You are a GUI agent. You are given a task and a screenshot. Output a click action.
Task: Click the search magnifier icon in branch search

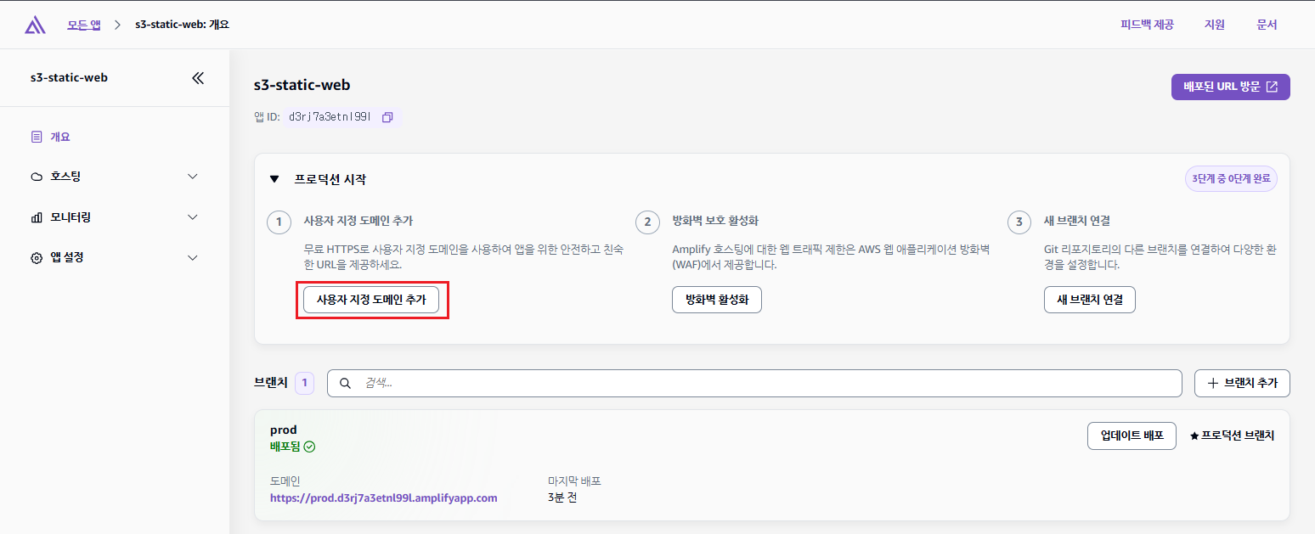point(345,383)
